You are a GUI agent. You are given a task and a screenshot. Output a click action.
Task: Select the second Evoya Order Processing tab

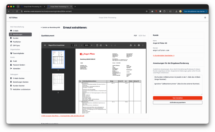click(60, 6)
